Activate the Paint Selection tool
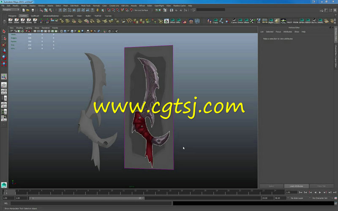The width and height of the screenshot is (338, 211). (4, 45)
